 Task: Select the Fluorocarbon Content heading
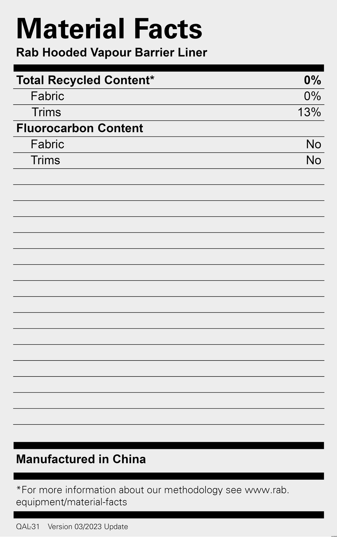[80, 128]
